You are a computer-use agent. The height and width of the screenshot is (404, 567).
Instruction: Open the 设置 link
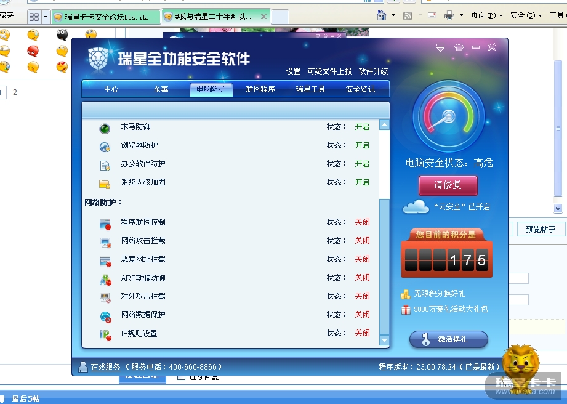point(293,71)
